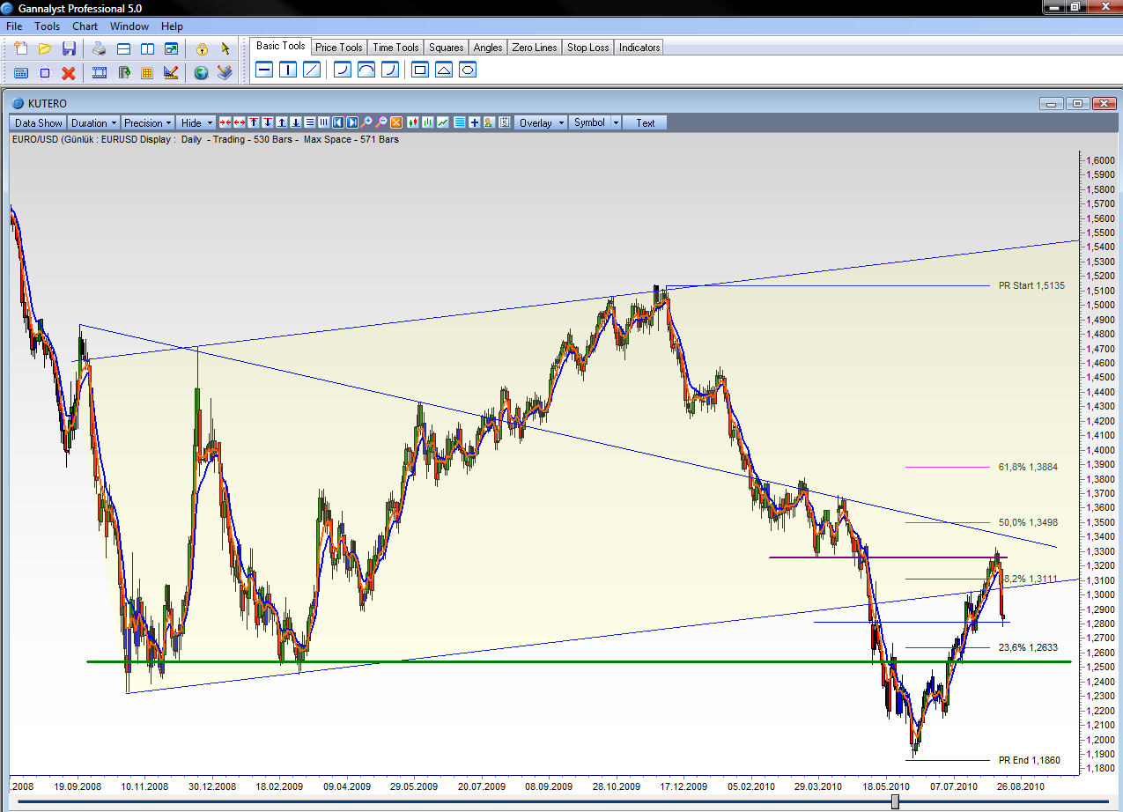Click the globe icon in toolbar
This screenshot has width=1123, height=812.
201,73
